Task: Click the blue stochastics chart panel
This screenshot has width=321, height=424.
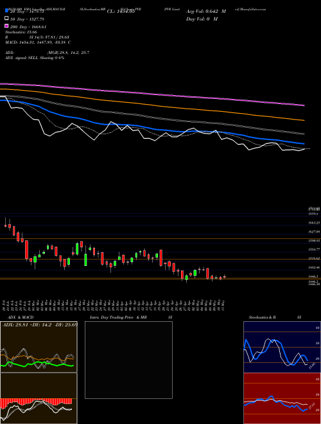Action: click(x=282, y=347)
